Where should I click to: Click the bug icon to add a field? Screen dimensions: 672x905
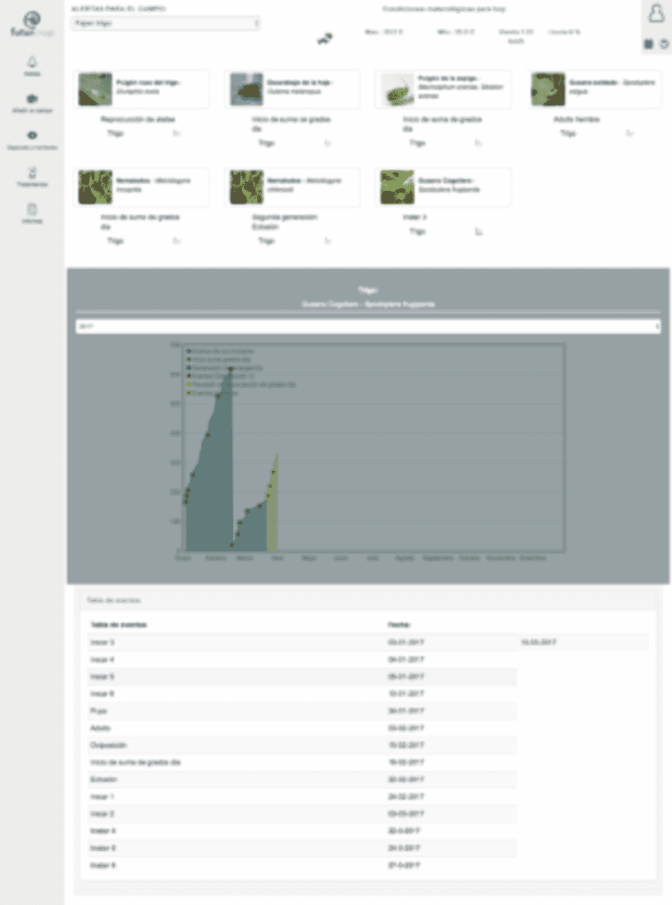(32, 100)
